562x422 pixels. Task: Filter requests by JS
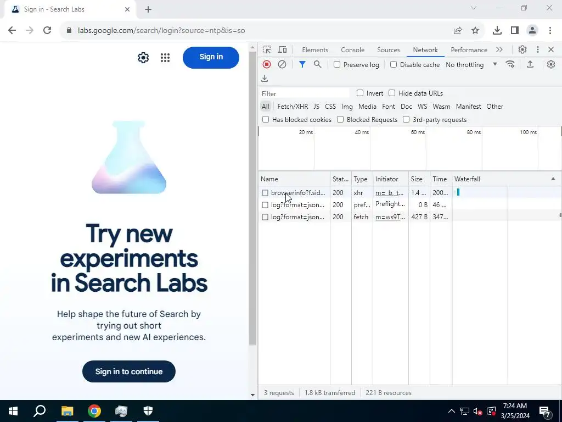(316, 106)
